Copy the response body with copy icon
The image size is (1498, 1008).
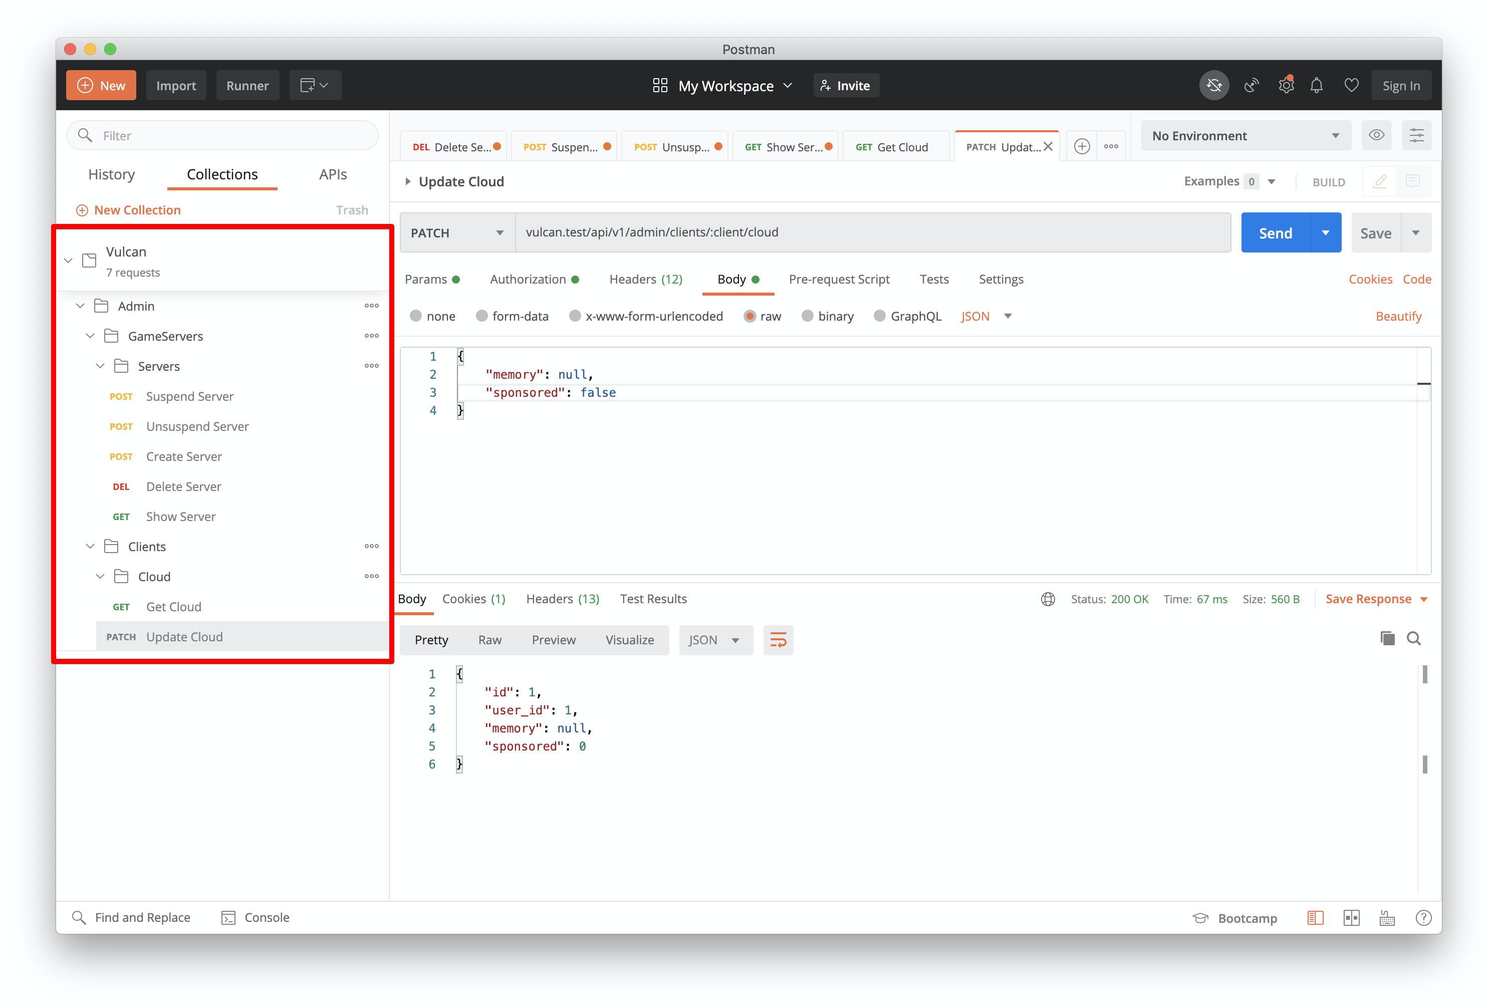pyautogui.click(x=1387, y=638)
